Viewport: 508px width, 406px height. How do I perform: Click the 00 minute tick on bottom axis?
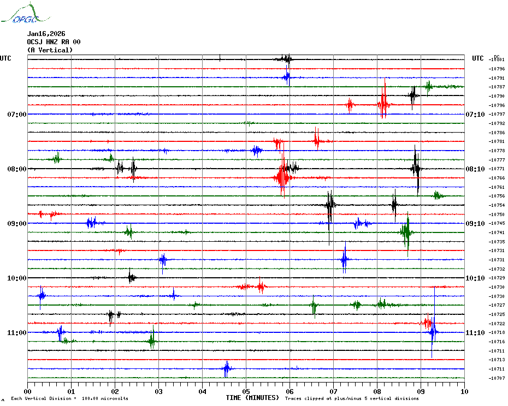pos(28,391)
